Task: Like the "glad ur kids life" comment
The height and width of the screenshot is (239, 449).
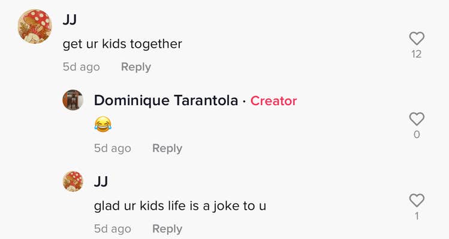Action: [x=416, y=200]
